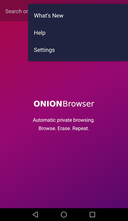
Task: Click the "Automatic private browsing." tagline
Action: point(64,120)
